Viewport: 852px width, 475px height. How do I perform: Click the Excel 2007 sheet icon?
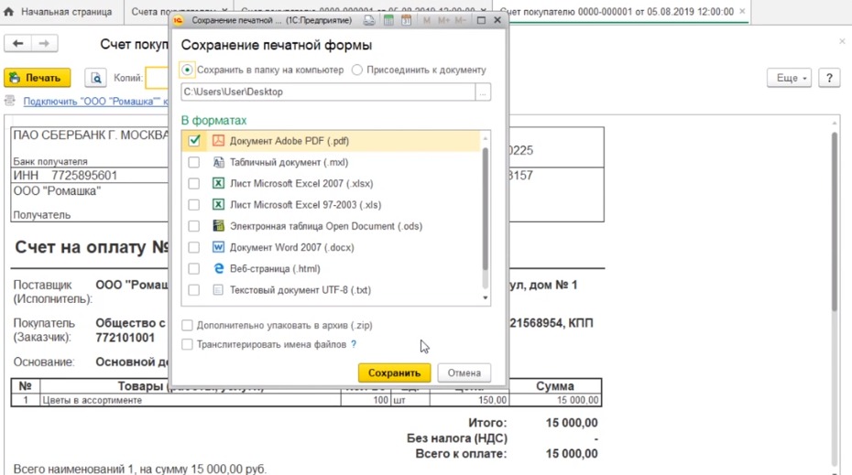coord(218,183)
